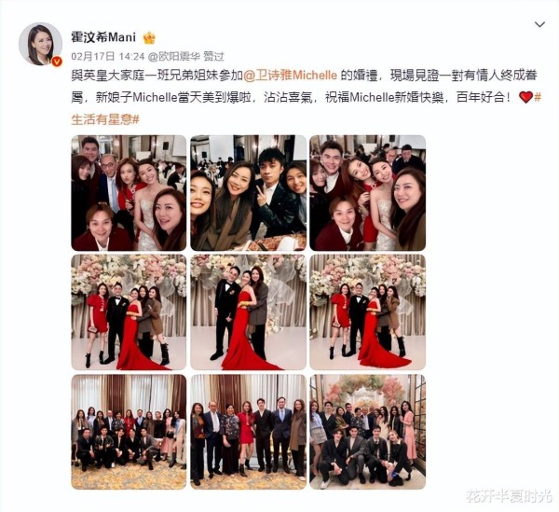Open the @卫诗雅Michelle mention link
This screenshot has height=512, width=559.
click(x=290, y=76)
